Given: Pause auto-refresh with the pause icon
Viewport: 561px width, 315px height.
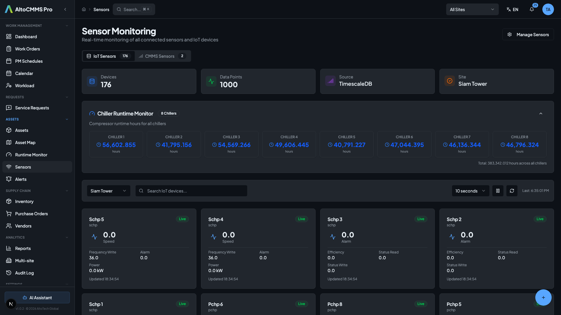Looking at the screenshot, I should pyautogui.click(x=498, y=191).
